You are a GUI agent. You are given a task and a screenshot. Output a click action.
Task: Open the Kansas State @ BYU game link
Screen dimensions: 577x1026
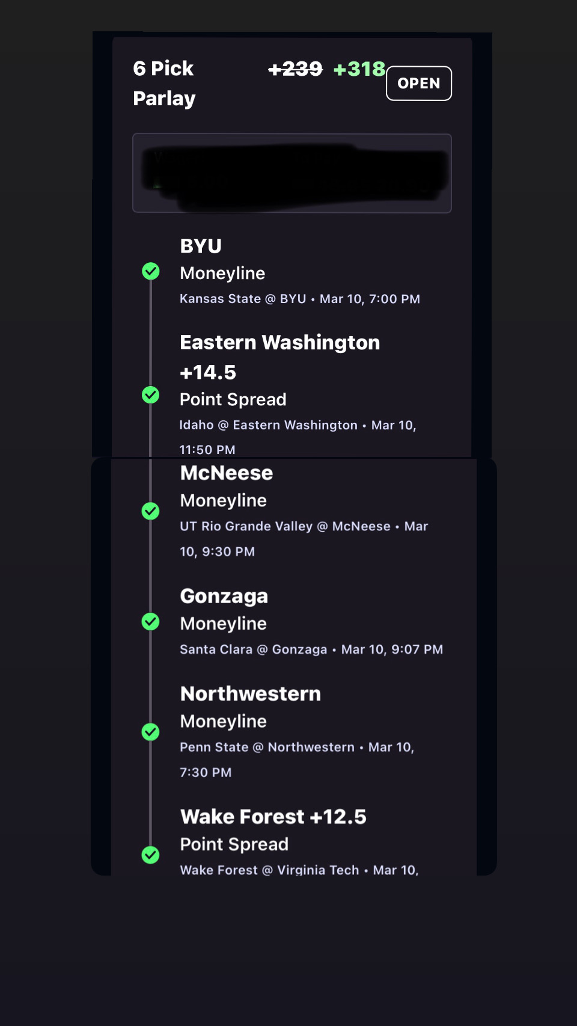coord(243,299)
